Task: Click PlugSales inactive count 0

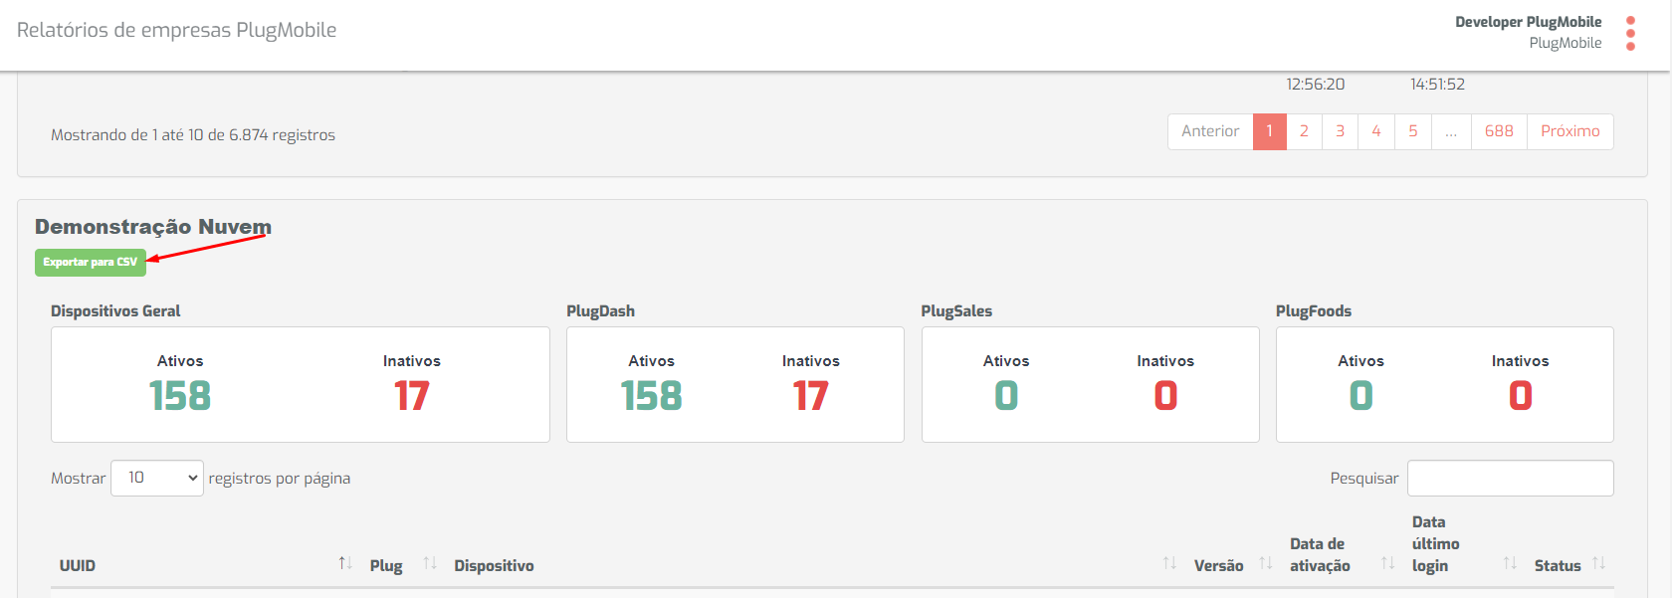Action: click(1165, 396)
